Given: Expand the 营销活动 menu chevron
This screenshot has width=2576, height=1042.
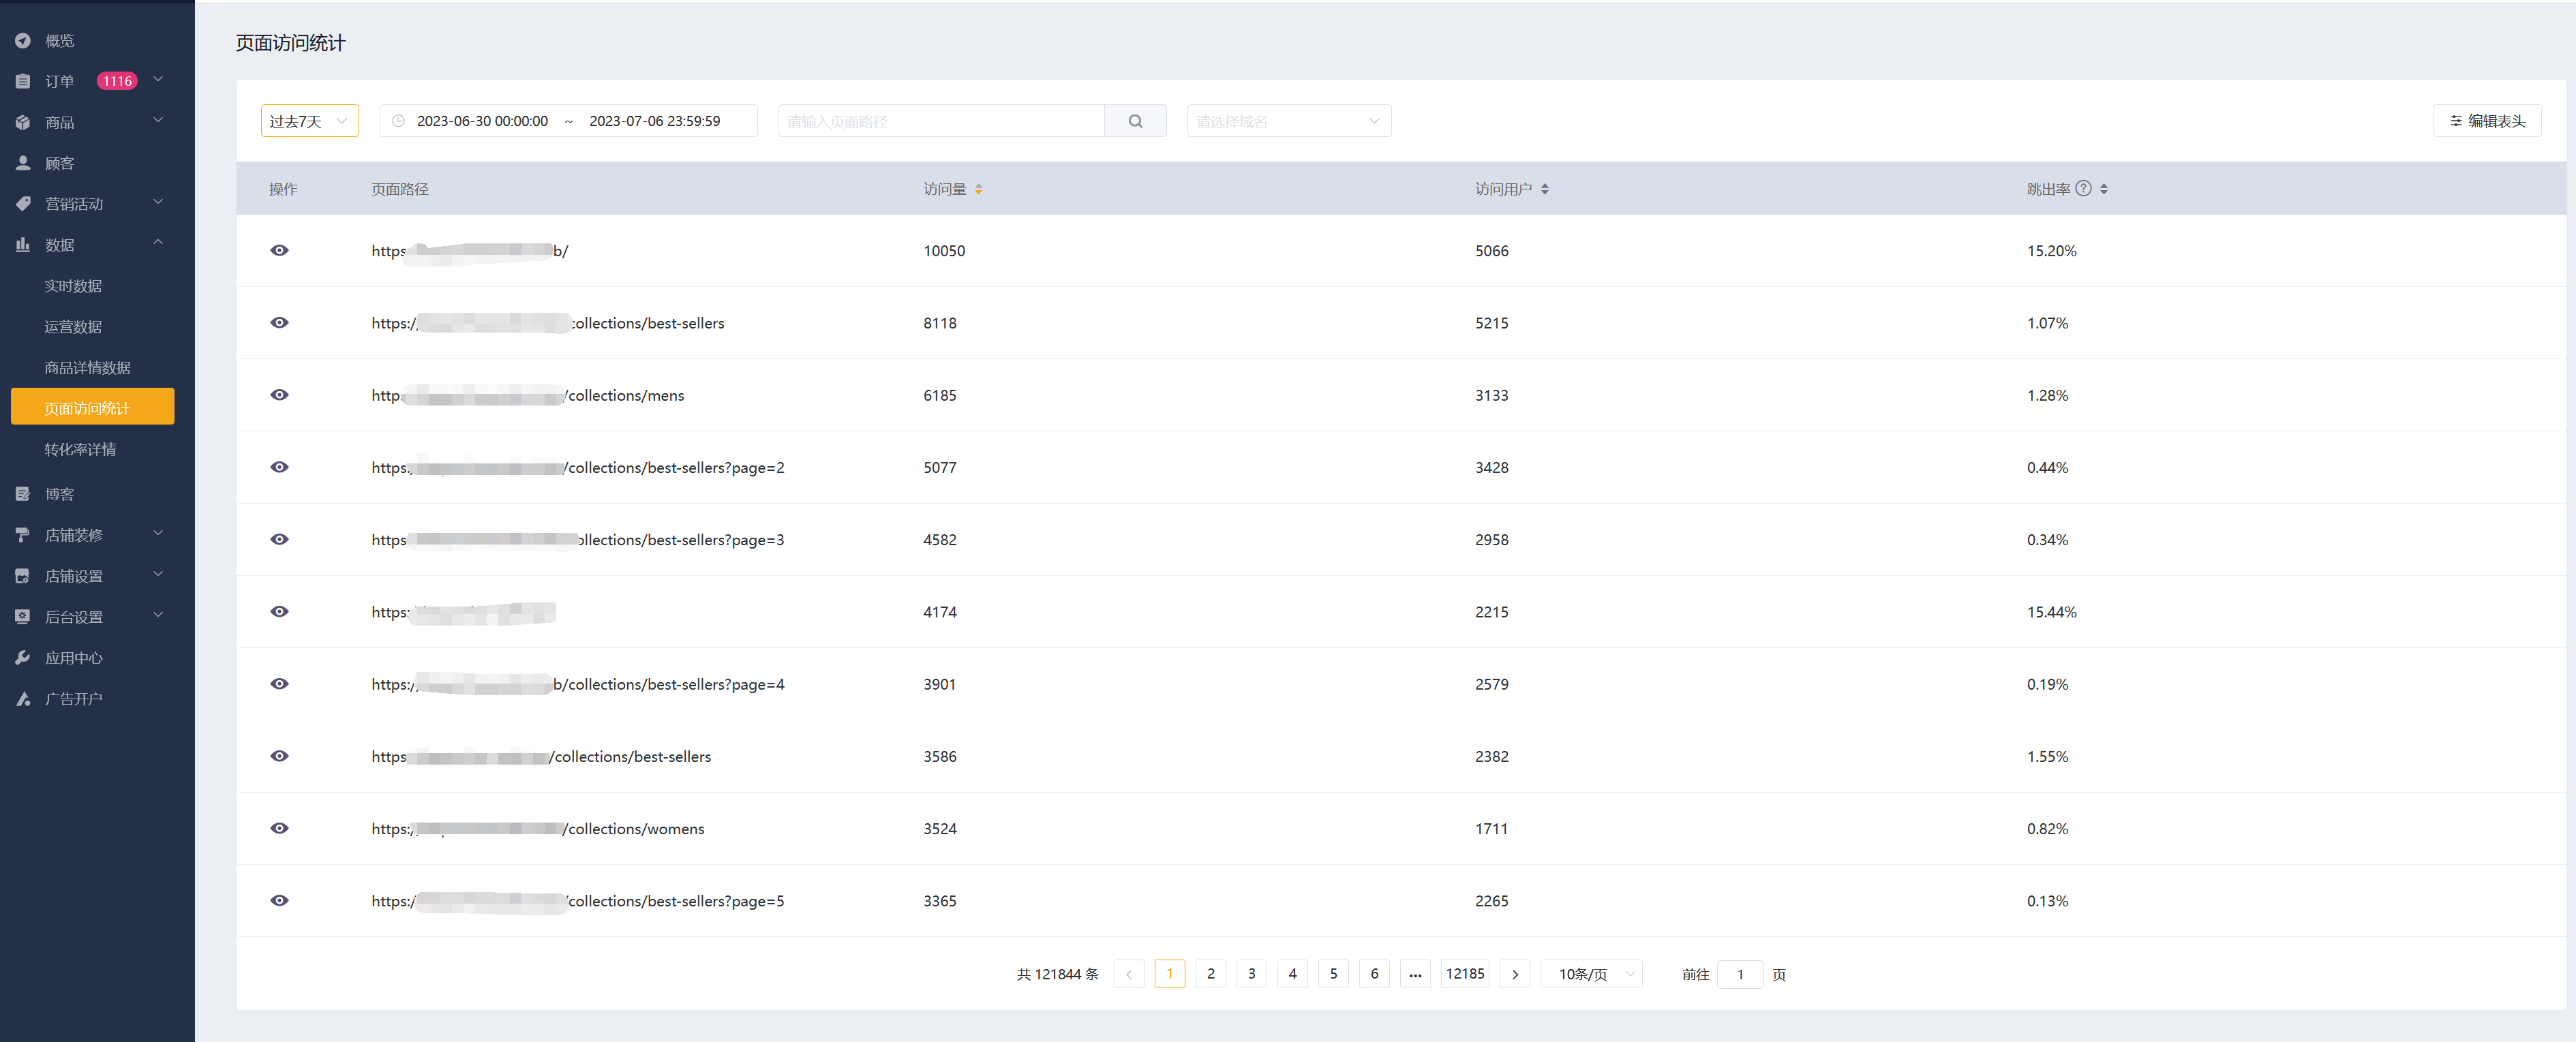Looking at the screenshot, I should (158, 202).
